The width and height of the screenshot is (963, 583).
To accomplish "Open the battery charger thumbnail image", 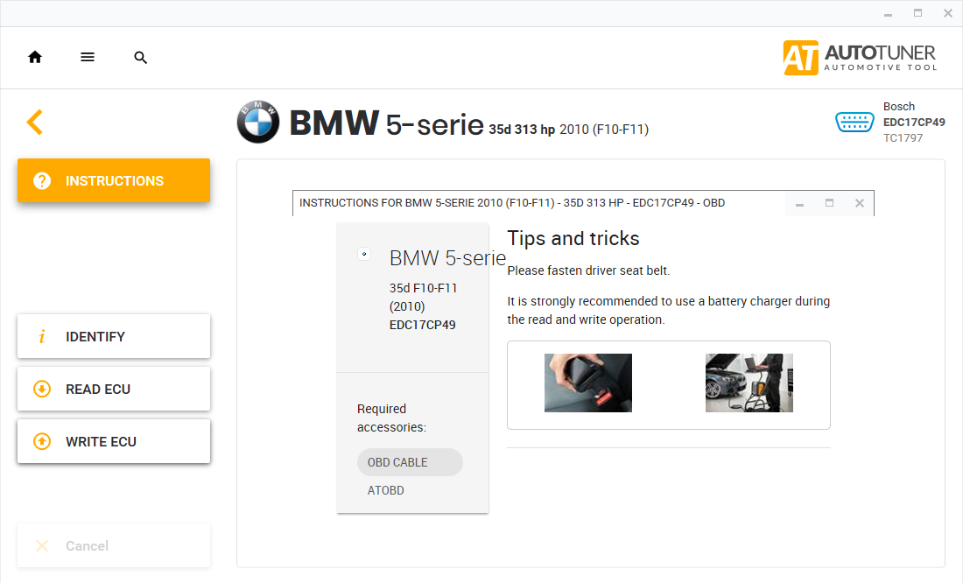I will [749, 383].
